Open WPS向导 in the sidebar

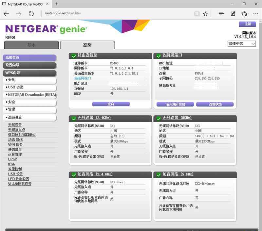[29, 73]
